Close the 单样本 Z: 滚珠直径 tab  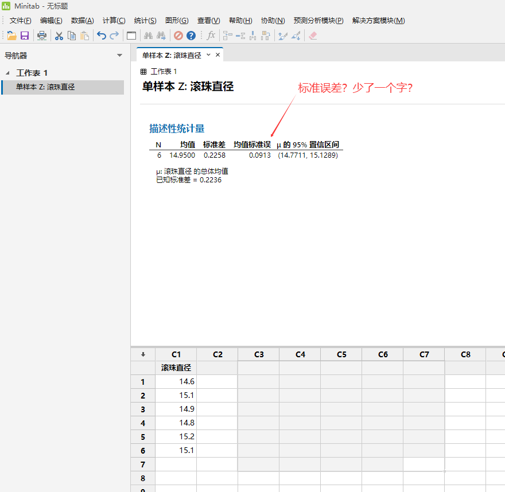(x=217, y=54)
